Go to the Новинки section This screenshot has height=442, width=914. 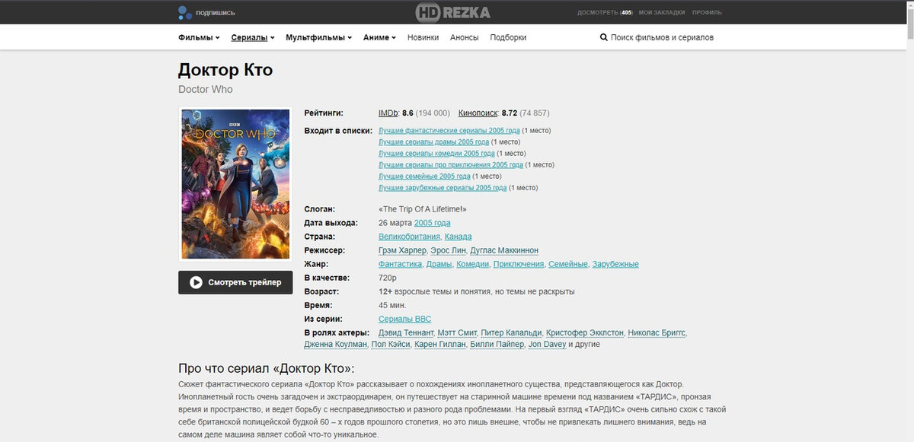423,37
